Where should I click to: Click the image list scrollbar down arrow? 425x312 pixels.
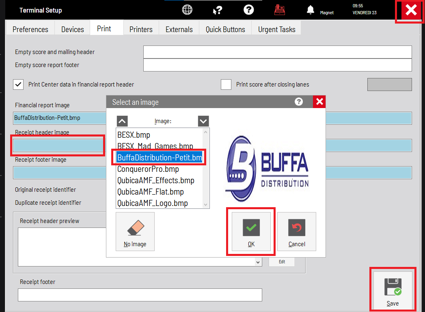pyautogui.click(x=205, y=205)
